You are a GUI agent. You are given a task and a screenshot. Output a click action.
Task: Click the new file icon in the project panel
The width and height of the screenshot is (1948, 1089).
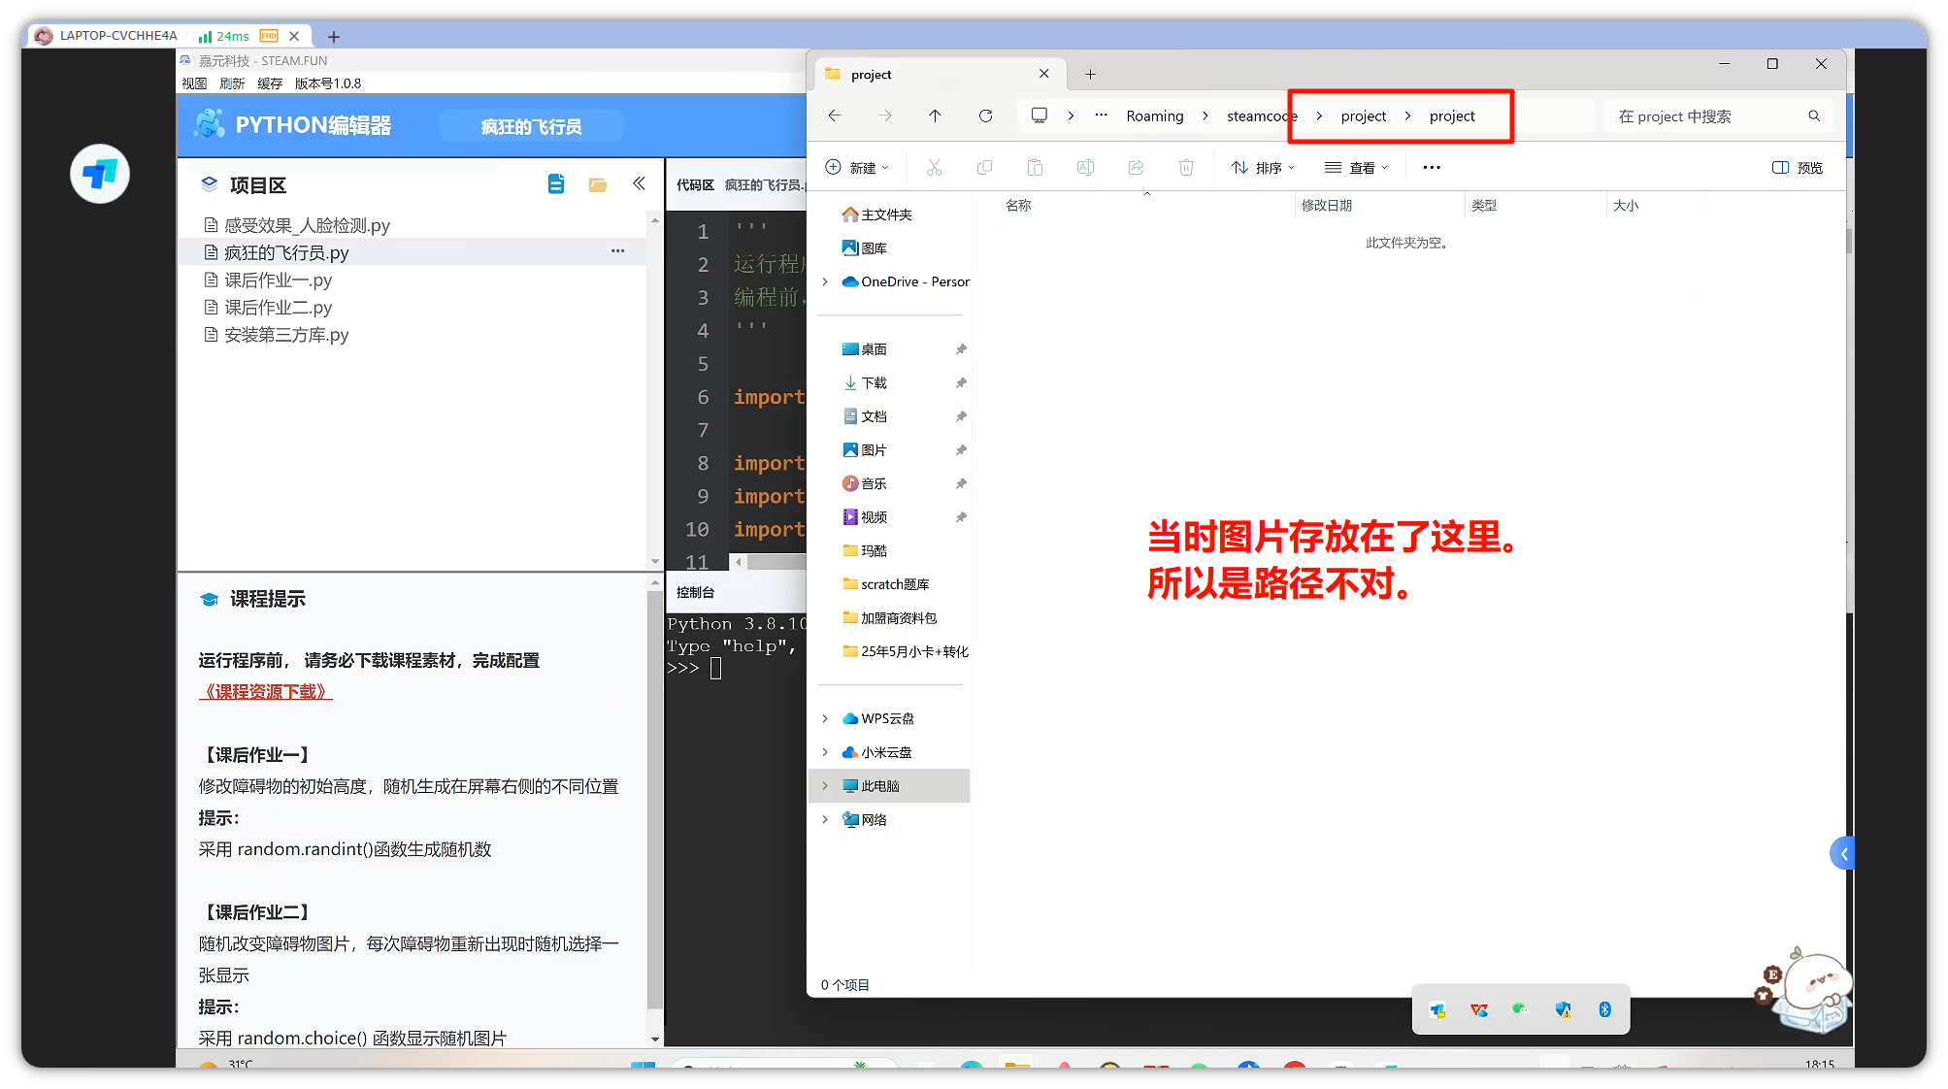click(556, 183)
